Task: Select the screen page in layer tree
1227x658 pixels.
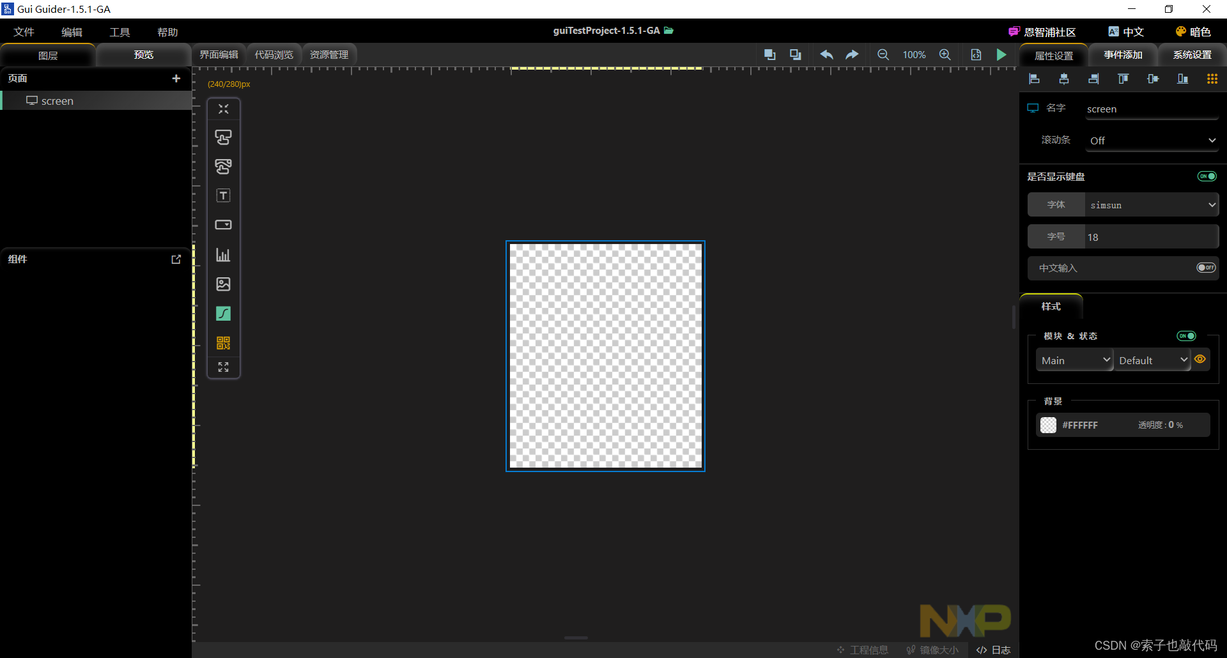Action: 96,101
